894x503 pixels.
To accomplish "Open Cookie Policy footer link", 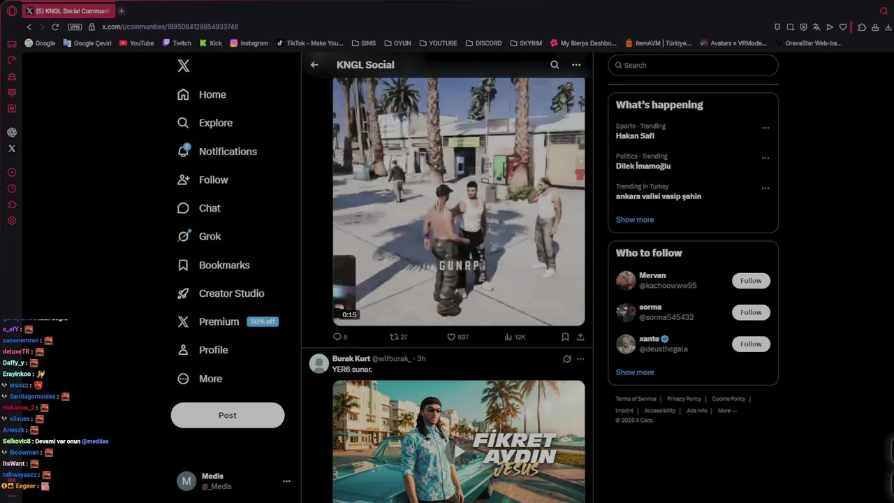I will coord(728,399).
